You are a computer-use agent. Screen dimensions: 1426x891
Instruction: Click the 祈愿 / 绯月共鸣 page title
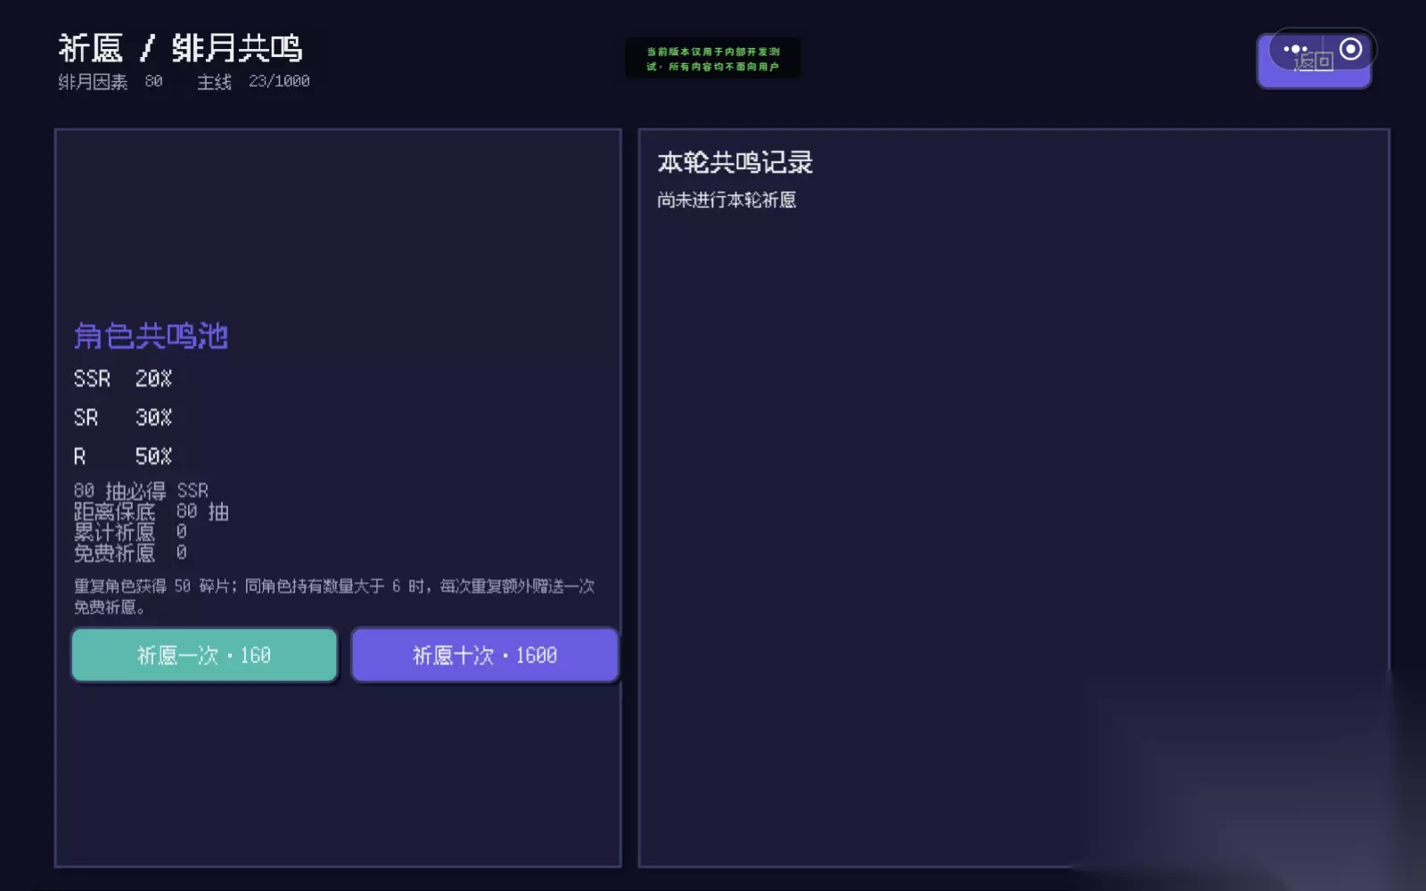pos(180,48)
